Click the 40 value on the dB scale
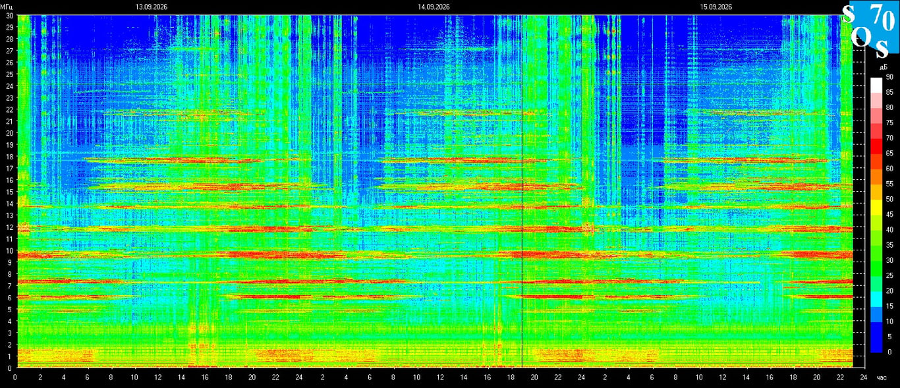 pyautogui.click(x=889, y=230)
